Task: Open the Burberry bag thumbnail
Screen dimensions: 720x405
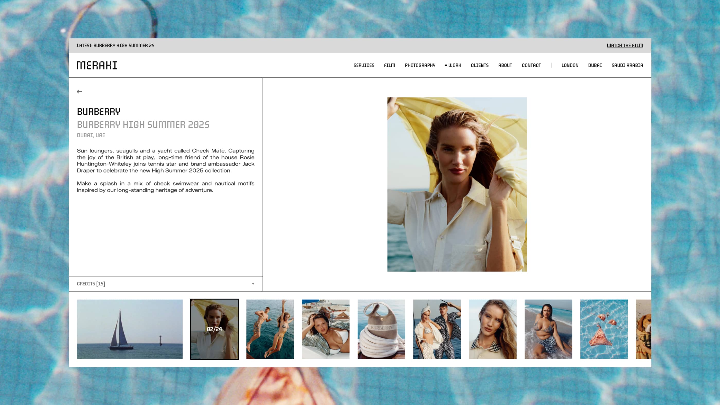Action: coord(381,329)
